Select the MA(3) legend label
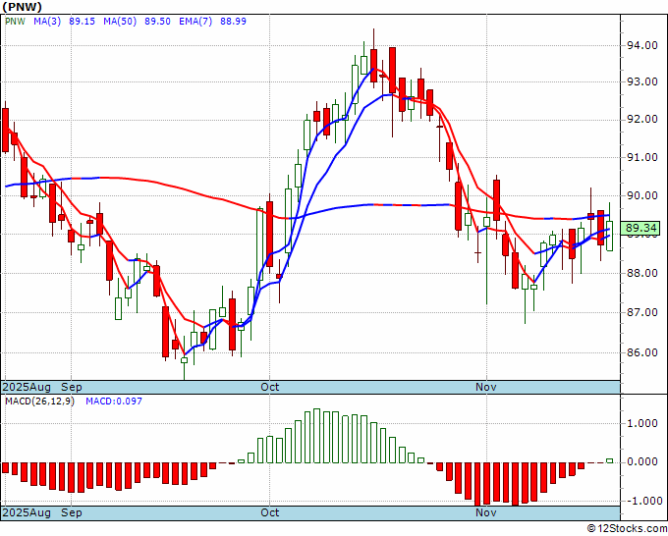This screenshot has height=536, width=668. (47, 22)
